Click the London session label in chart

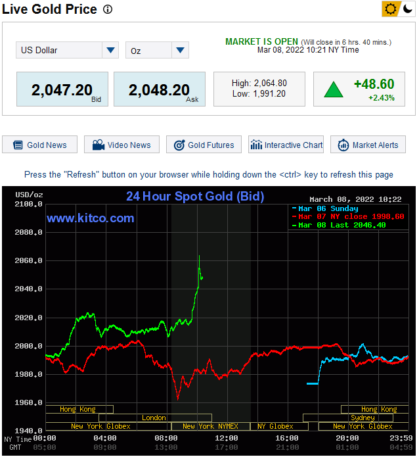point(154,418)
